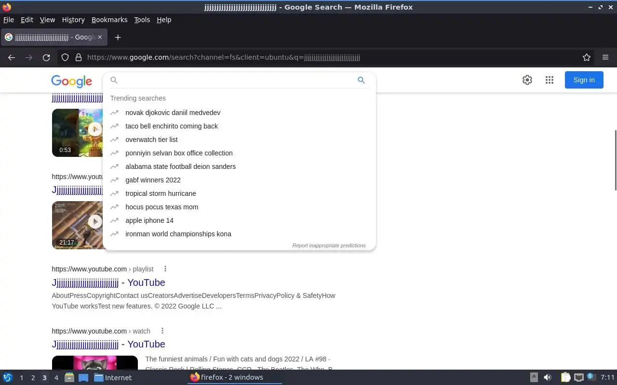Switch to workspace 4
This screenshot has width=617, height=385.
pos(56,378)
